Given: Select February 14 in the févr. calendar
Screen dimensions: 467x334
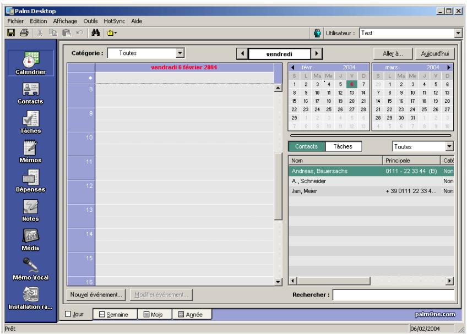Looking at the screenshot, I should click(x=363, y=93).
